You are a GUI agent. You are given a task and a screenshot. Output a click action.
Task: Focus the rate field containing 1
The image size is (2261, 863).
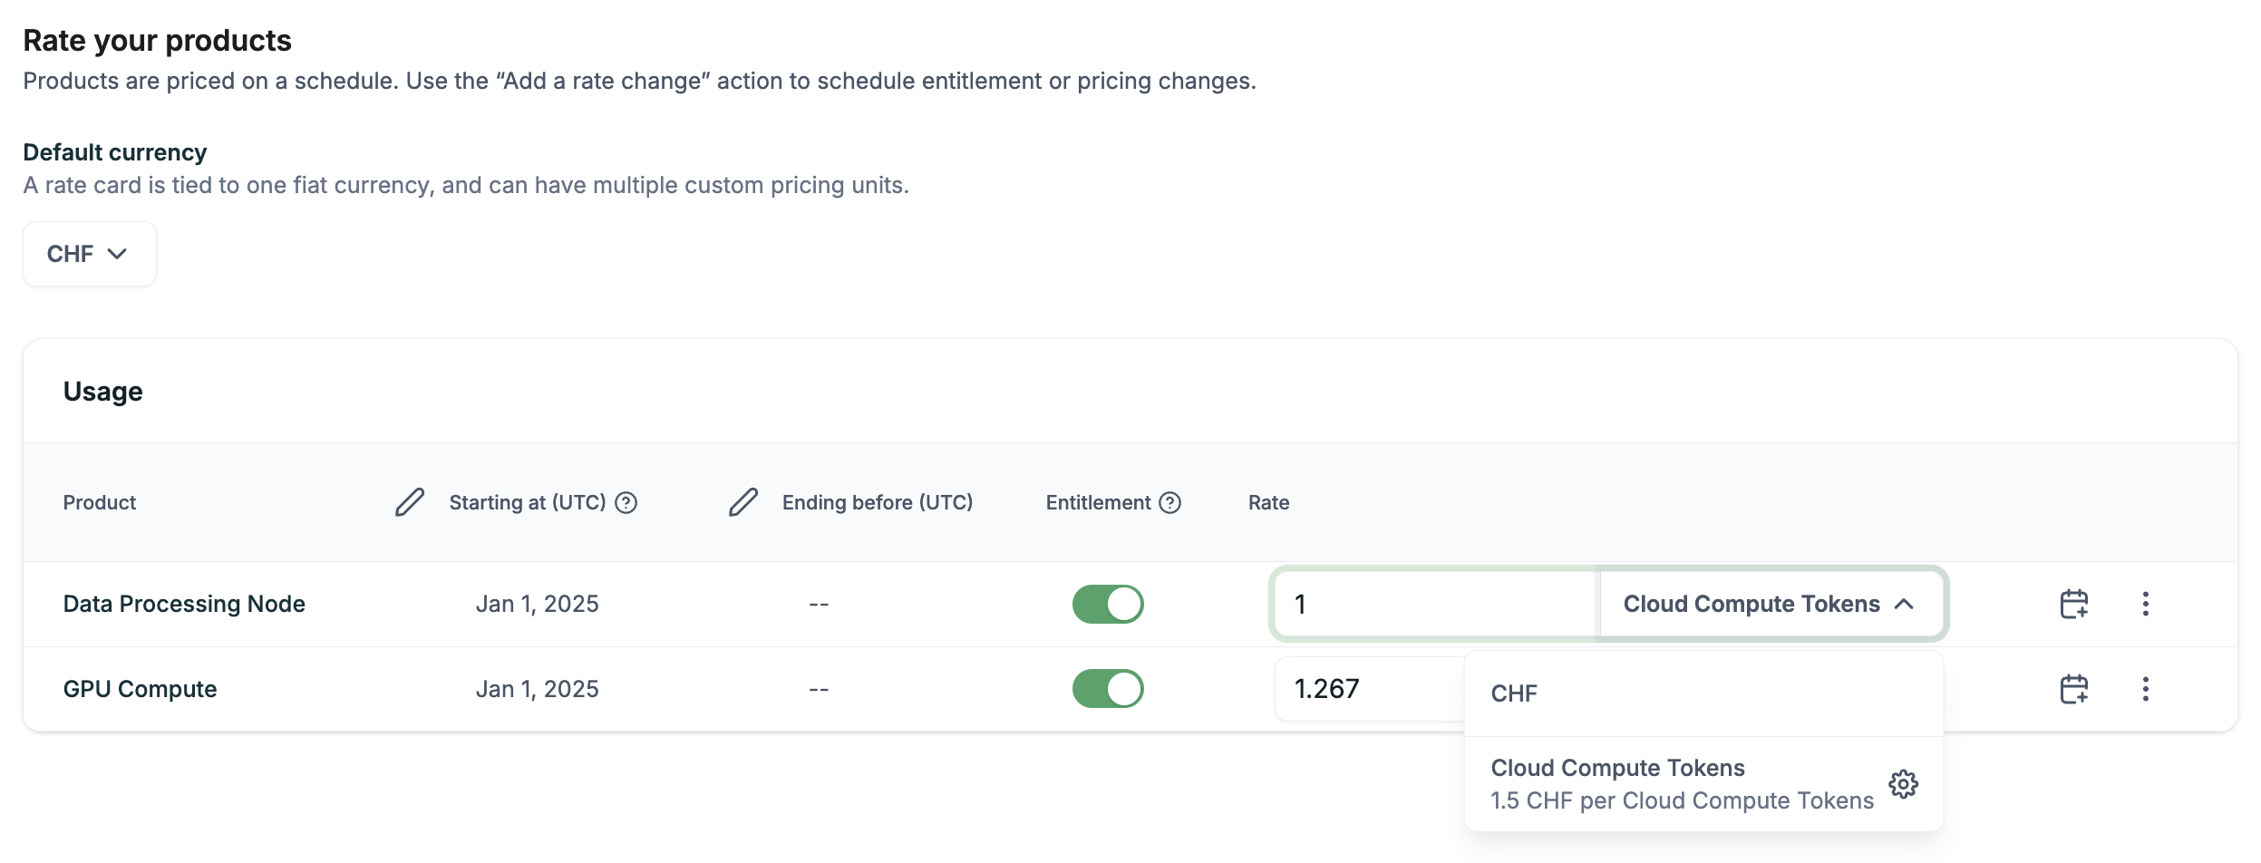tap(1432, 604)
